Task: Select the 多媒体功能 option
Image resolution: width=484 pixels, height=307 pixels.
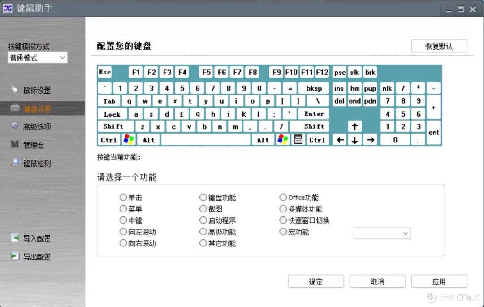Action: point(283,209)
